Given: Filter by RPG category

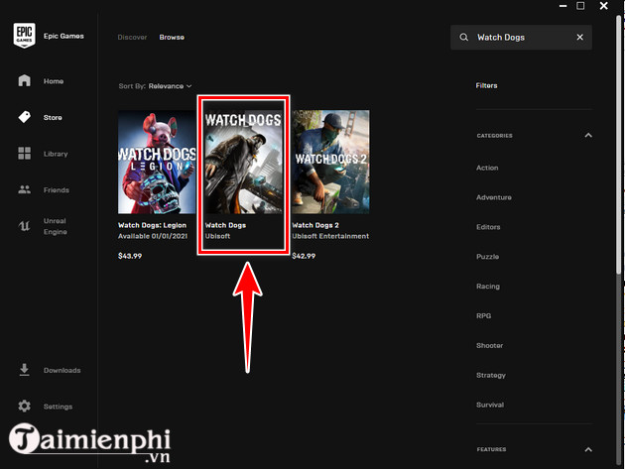Looking at the screenshot, I should click(x=483, y=315).
